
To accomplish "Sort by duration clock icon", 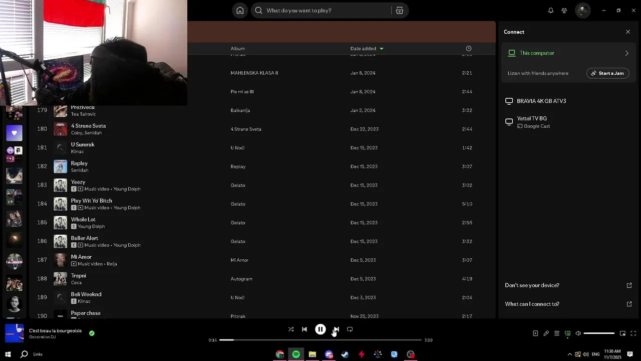I will point(469,49).
